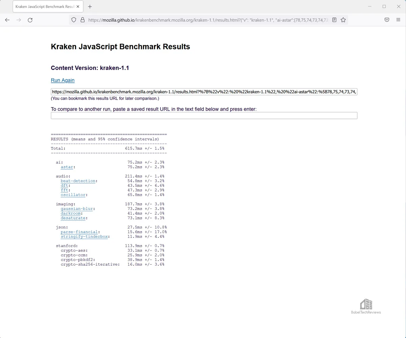Maximize the Firefox window
Image resolution: width=406 pixels, height=338 pixels.
[384, 6]
